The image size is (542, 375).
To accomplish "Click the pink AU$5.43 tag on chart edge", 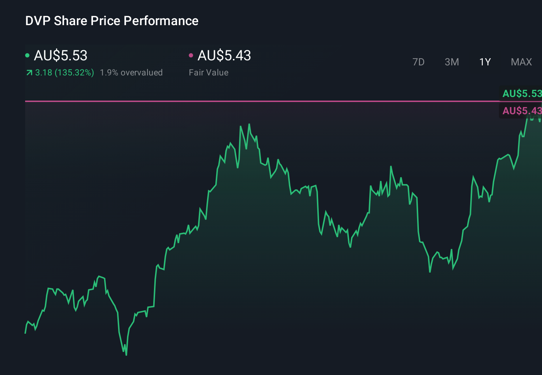I will [x=522, y=111].
